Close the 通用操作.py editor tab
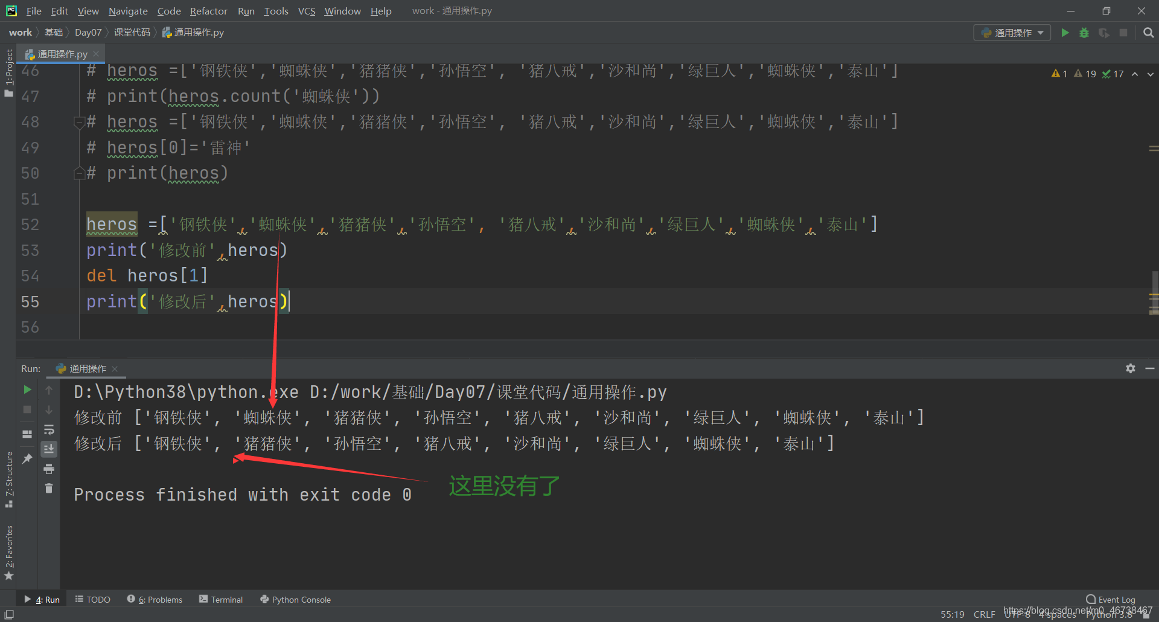 tap(96, 54)
